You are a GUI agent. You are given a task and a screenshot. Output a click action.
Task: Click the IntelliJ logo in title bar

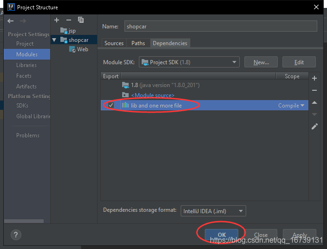(11, 7)
